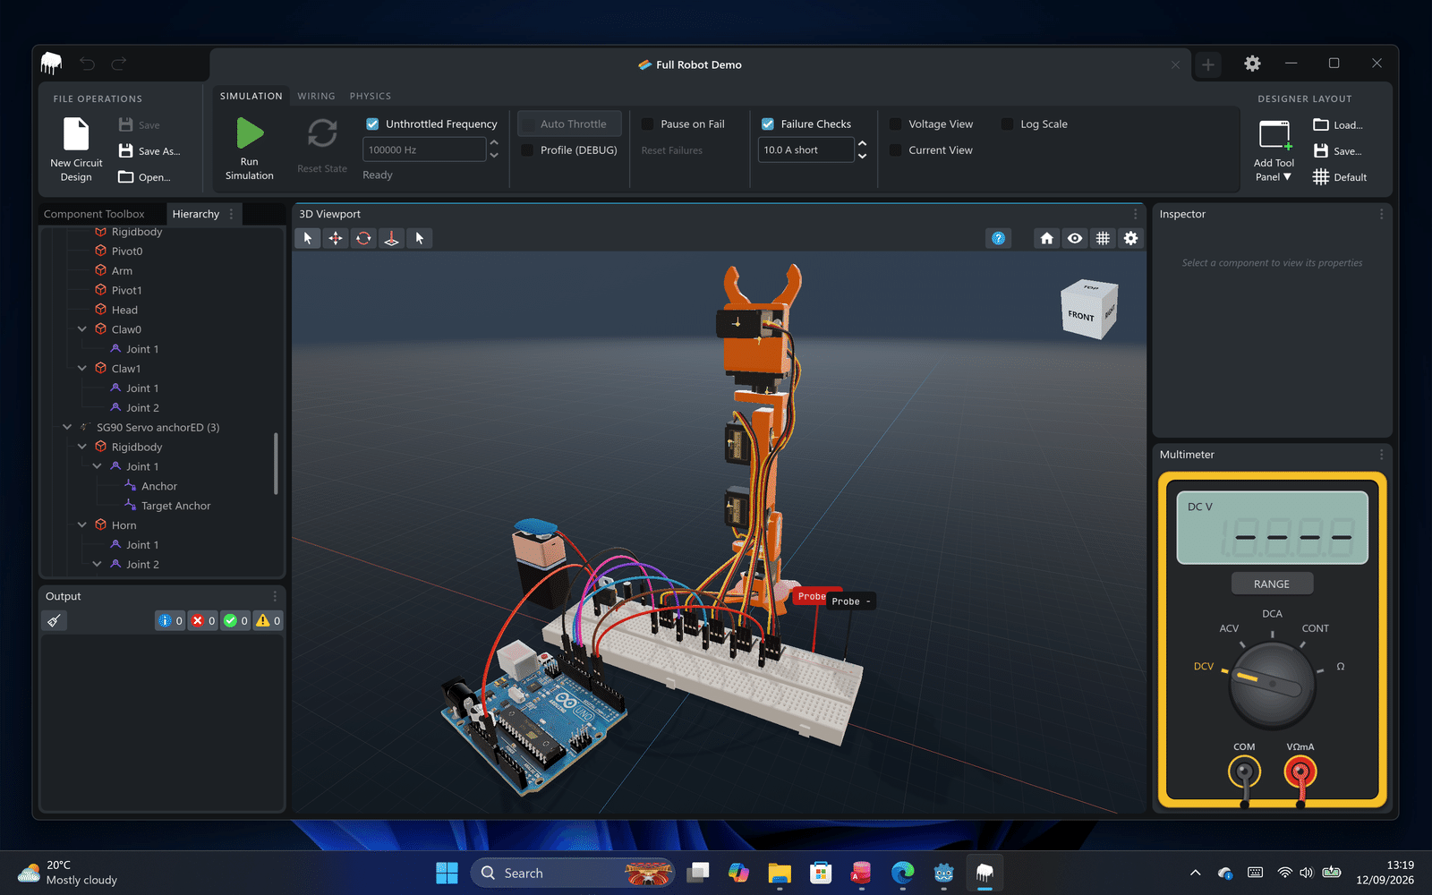1432x895 pixels.
Task: Open the Edge browser from the taskbar
Action: [x=902, y=873]
